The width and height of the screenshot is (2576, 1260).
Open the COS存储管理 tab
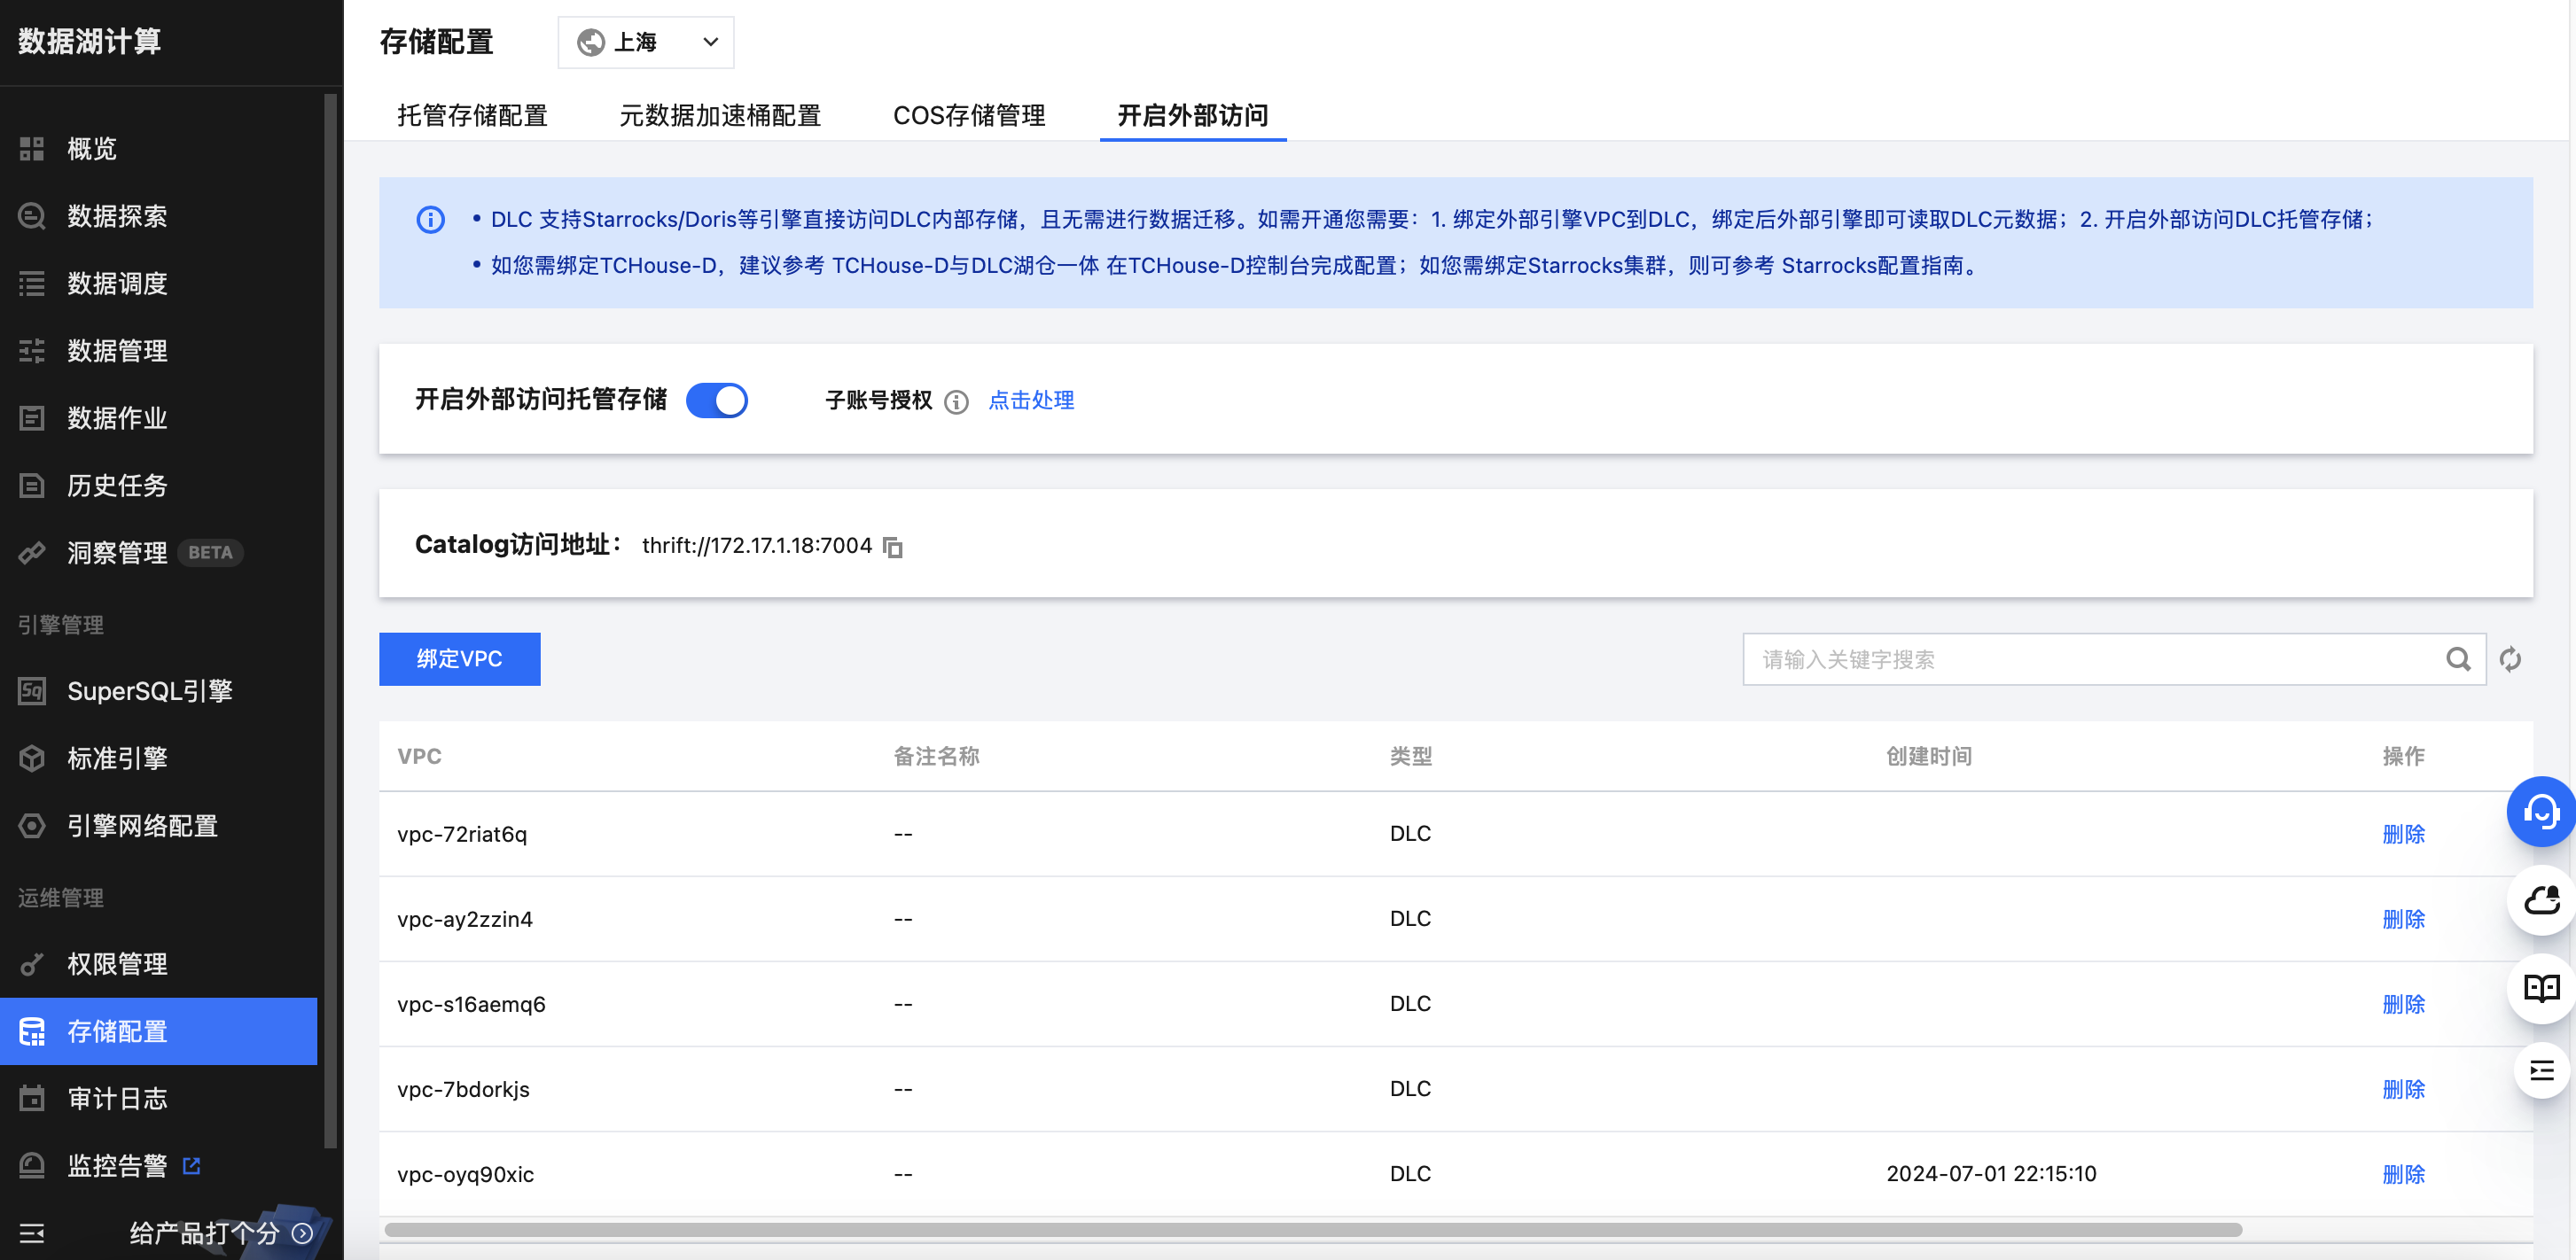pyautogui.click(x=968, y=116)
